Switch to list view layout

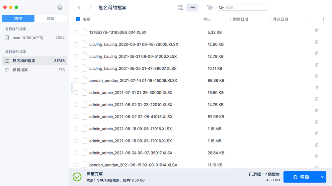[192, 7]
